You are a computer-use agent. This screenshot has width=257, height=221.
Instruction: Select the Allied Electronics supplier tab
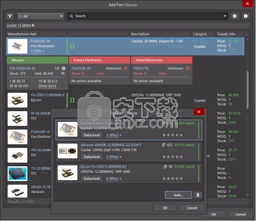(162, 60)
